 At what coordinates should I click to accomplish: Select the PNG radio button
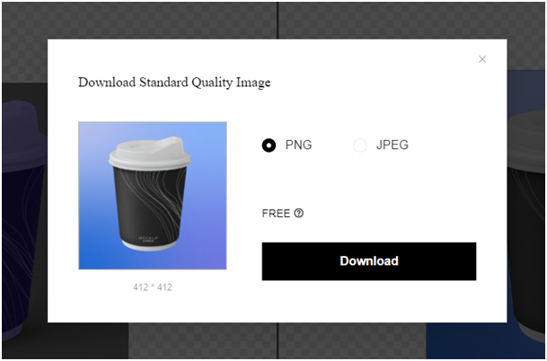269,145
